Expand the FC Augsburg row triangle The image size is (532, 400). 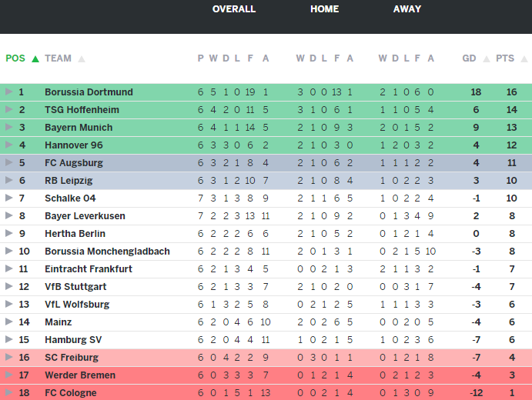8,163
